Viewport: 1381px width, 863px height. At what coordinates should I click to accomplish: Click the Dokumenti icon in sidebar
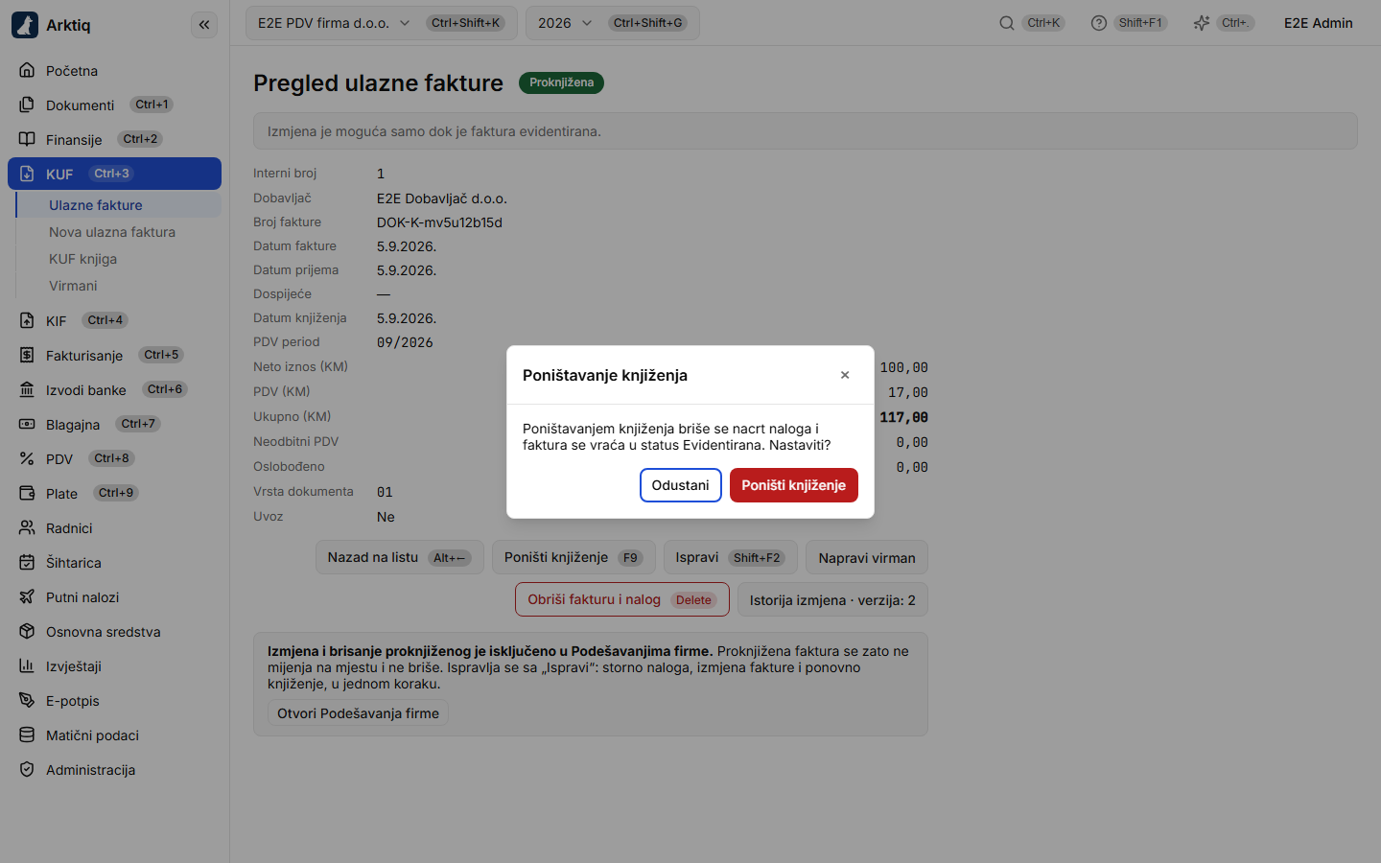point(27,105)
